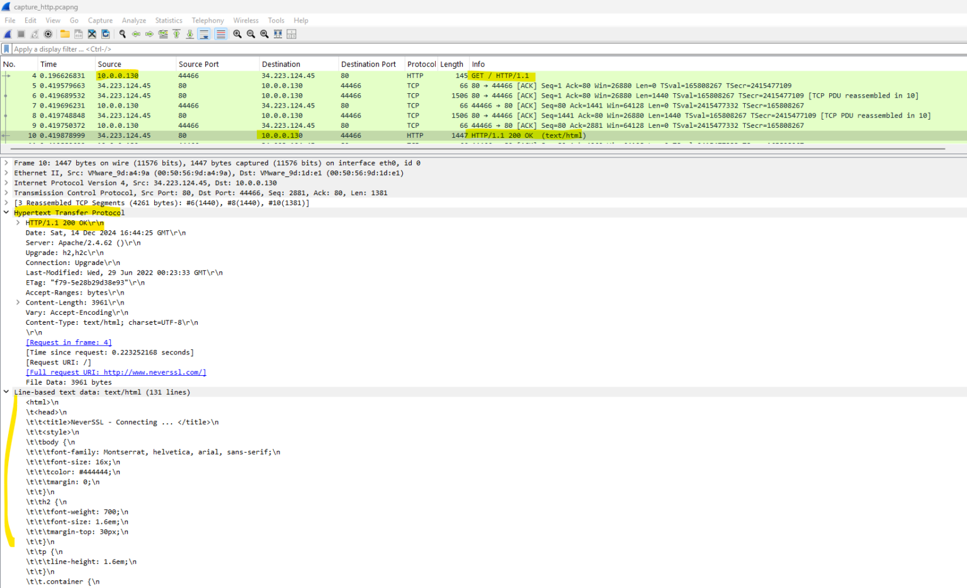Toggle auto-scroll during live capture

203,33
